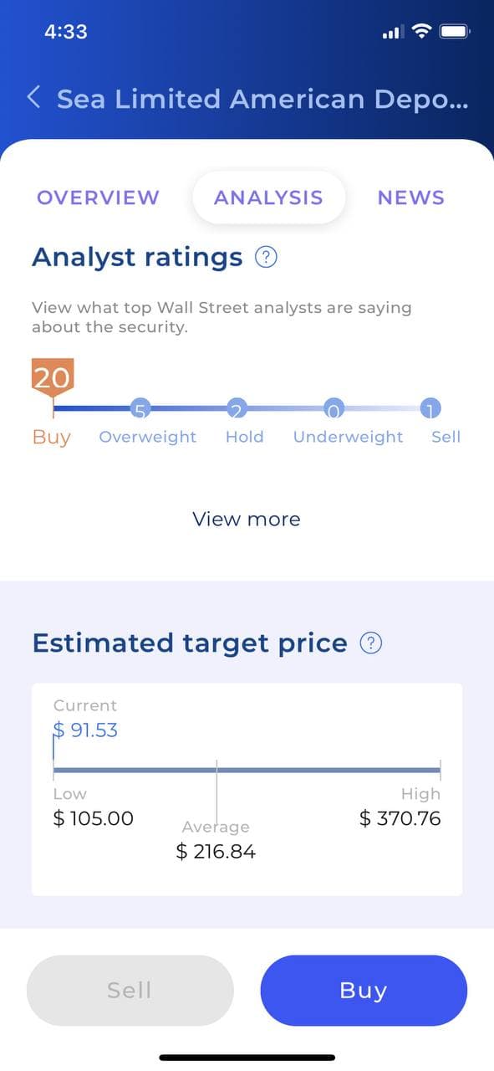Tap the Wi-Fi status icon
494x1071 pixels.
pos(422,32)
